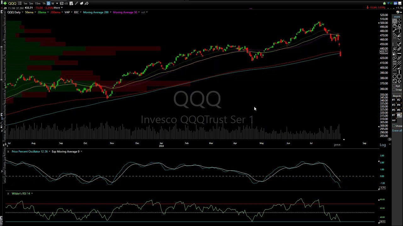403x226 pixels.
Task: Click the QQQ ticker symbol at top left
Action: point(12,3)
